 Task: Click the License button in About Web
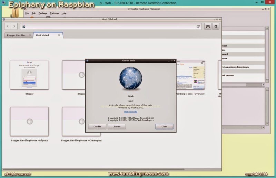pos(117,127)
